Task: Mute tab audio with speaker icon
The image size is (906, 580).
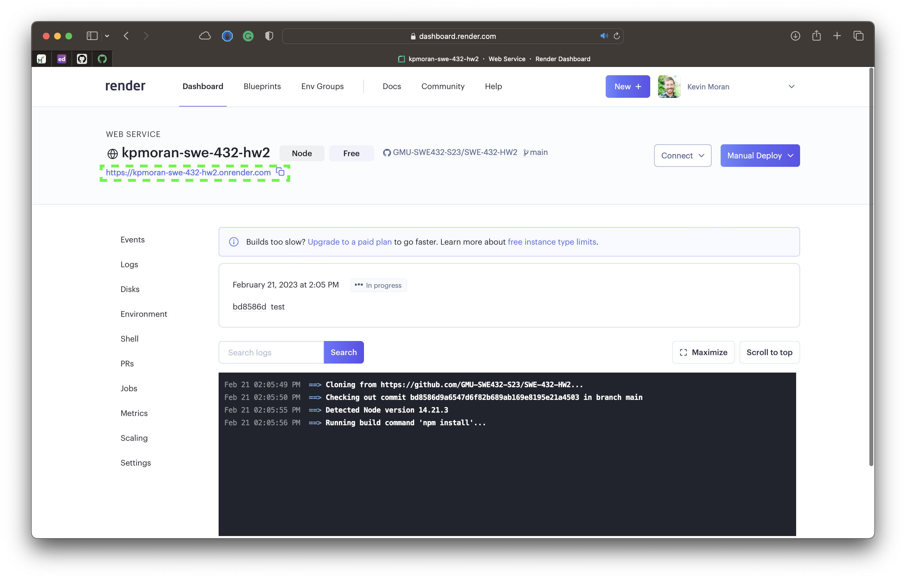Action: click(604, 36)
